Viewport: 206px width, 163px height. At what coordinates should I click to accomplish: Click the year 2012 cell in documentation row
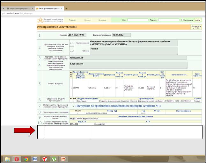[x=143, y=113]
